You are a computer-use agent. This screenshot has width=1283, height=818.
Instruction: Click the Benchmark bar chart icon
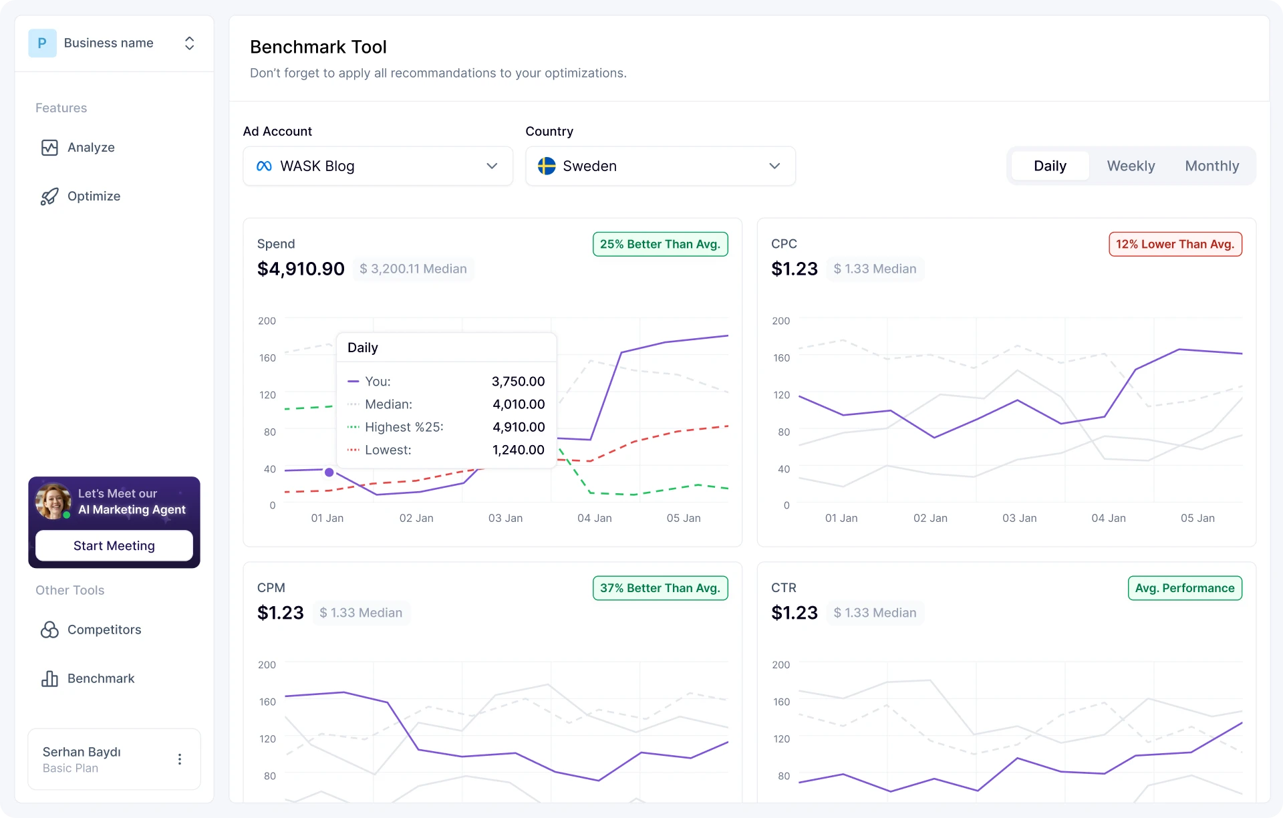(x=49, y=678)
